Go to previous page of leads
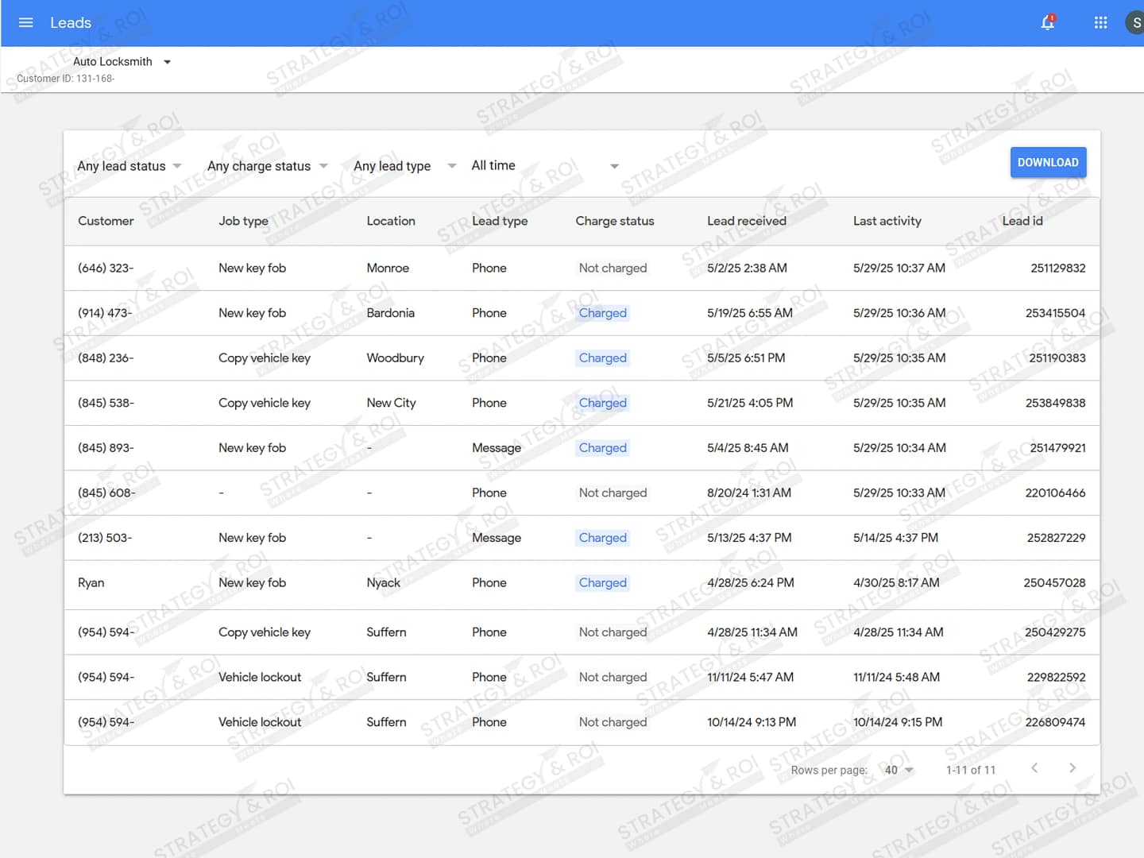 1034,768
